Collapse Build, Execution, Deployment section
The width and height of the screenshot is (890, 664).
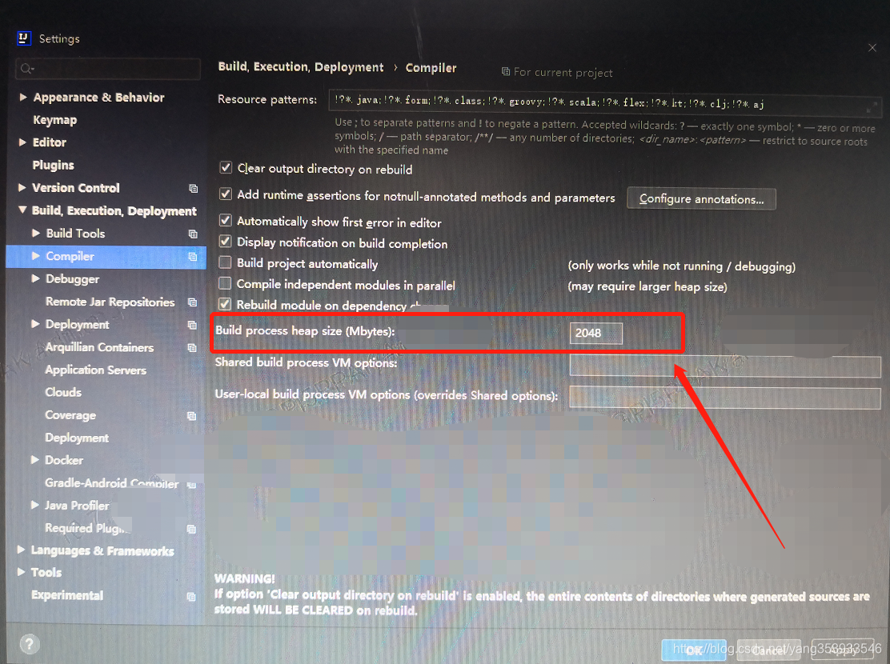22,210
